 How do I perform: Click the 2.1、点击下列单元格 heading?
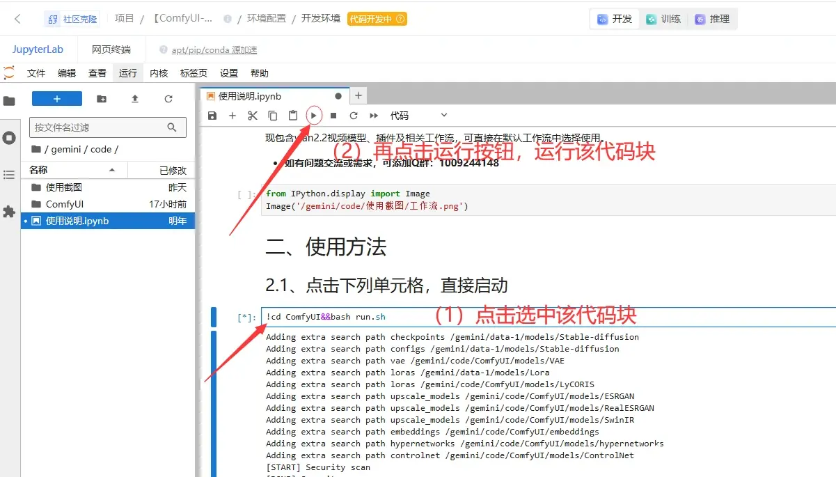coord(386,285)
